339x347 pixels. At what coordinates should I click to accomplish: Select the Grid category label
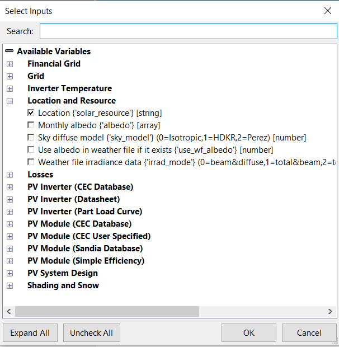(36, 76)
